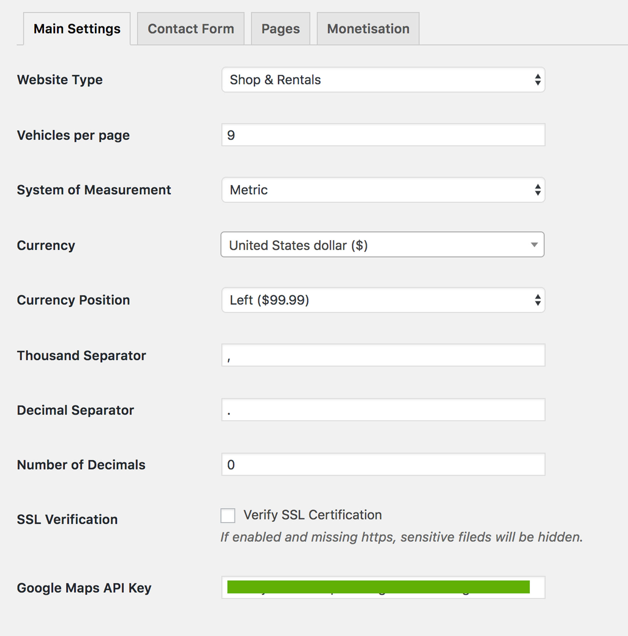The height and width of the screenshot is (636, 628).
Task: Open the Currency Position dropdown
Action: (383, 300)
